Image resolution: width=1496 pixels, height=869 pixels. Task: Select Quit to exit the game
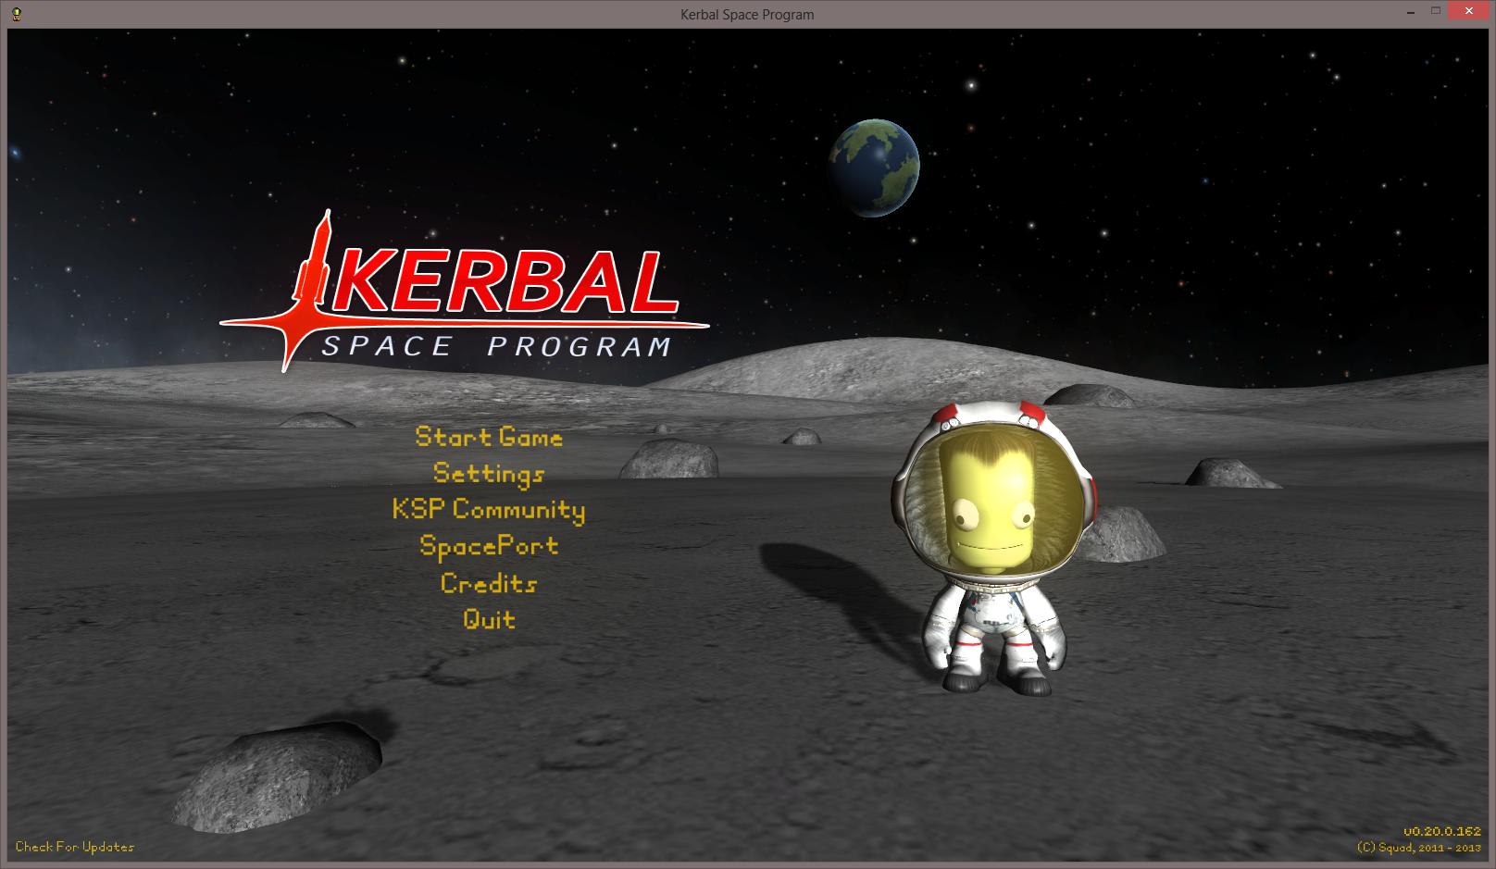point(489,619)
